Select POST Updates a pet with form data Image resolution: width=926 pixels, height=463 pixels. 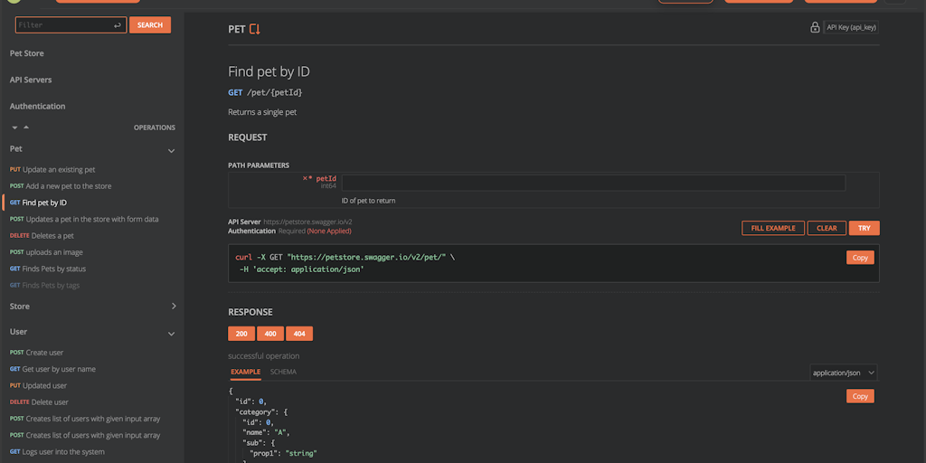pos(84,219)
